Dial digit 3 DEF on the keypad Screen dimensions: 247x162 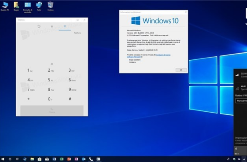[71, 70]
